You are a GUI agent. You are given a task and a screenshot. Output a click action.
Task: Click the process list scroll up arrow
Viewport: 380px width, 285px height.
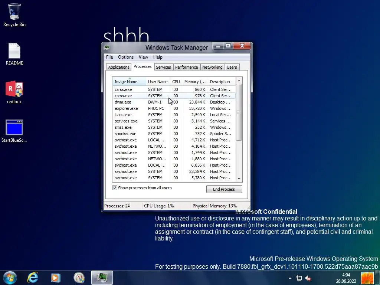click(239, 81)
